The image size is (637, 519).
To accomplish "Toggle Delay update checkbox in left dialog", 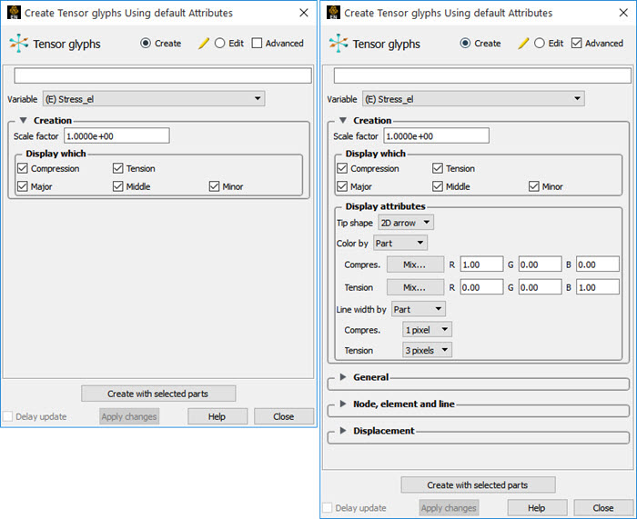I will coord(7,416).
